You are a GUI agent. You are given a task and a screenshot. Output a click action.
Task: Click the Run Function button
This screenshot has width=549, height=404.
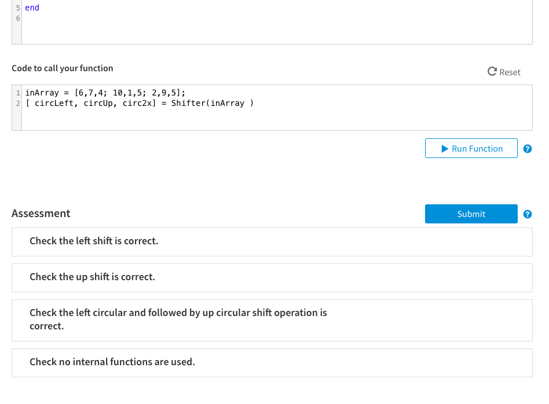coord(471,148)
